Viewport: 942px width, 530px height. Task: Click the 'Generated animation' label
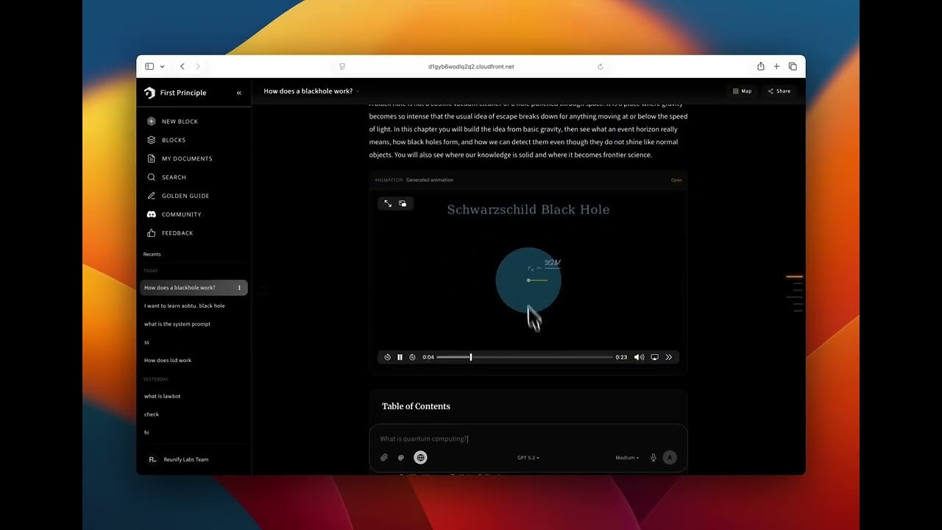point(430,180)
